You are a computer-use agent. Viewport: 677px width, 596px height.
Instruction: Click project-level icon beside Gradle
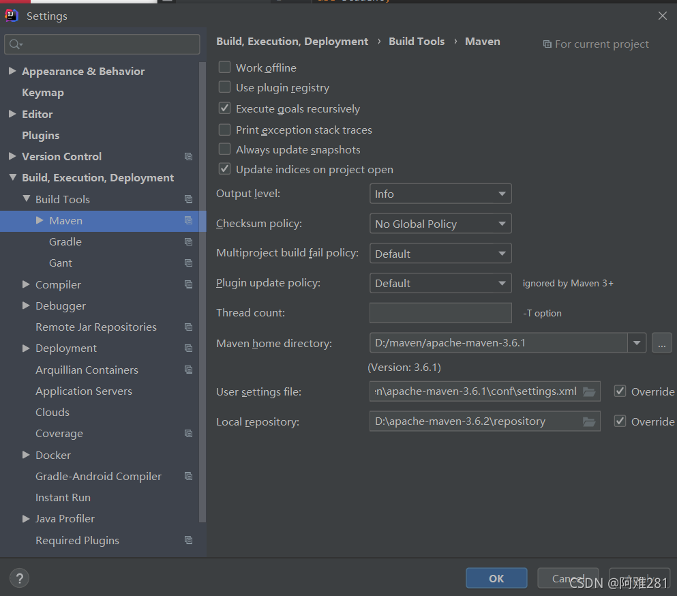(x=188, y=241)
